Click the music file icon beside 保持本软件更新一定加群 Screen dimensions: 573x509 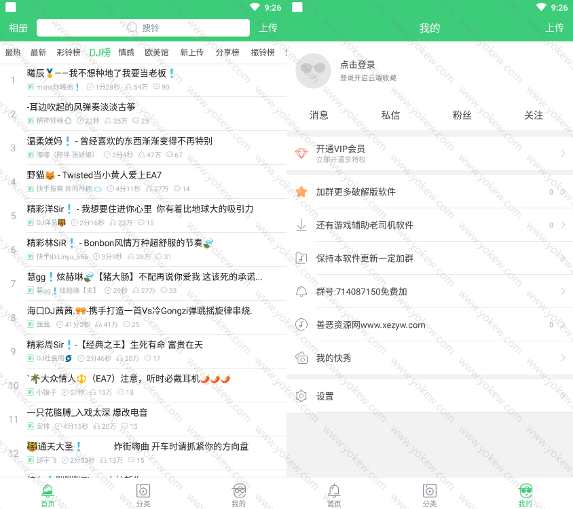click(301, 258)
